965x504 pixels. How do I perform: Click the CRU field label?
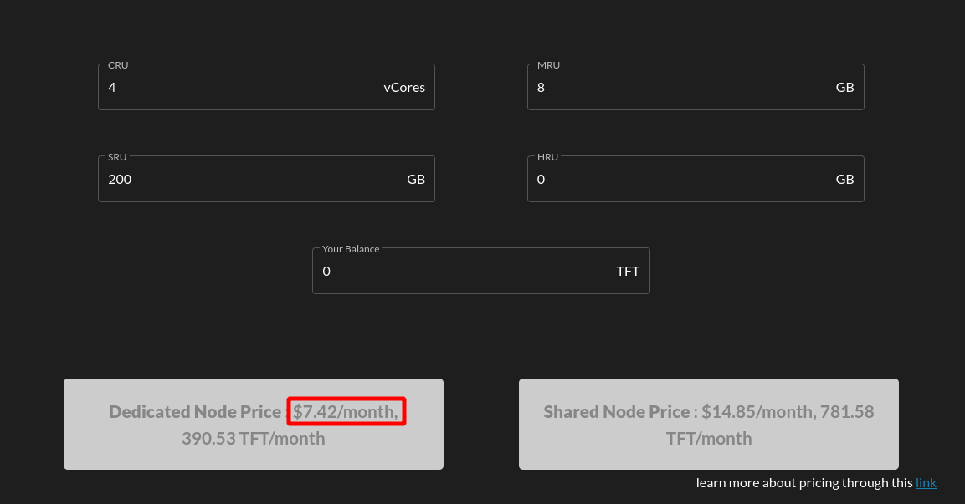[x=117, y=64]
